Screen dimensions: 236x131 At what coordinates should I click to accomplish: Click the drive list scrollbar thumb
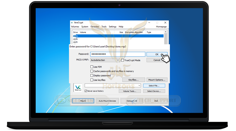tap(165, 39)
